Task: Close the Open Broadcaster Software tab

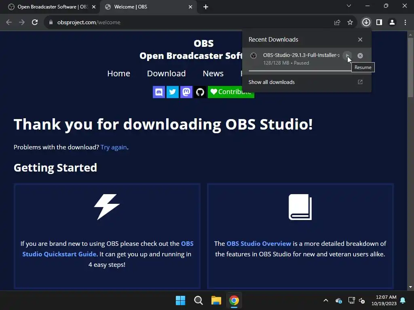Action: click(x=94, y=7)
